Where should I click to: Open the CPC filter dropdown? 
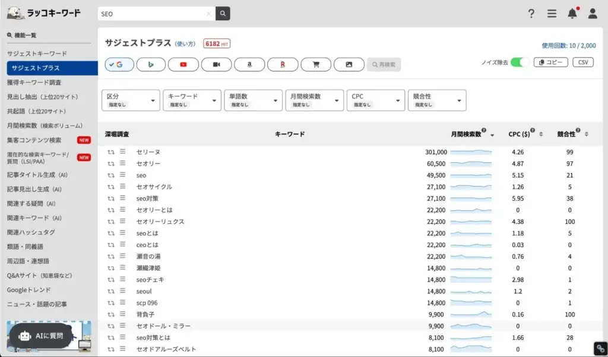pos(376,100)
